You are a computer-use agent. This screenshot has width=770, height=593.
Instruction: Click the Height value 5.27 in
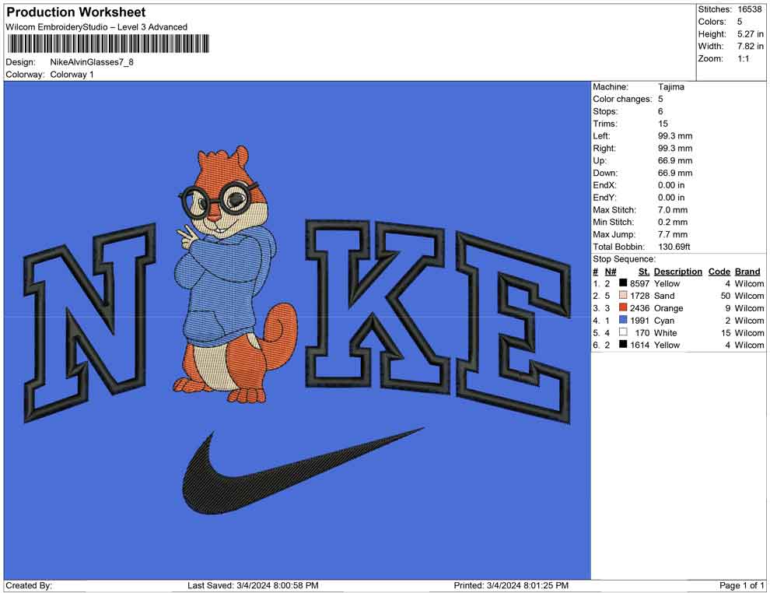751,34
